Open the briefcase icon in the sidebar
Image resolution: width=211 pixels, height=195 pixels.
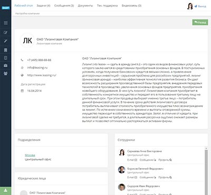[6, 66]
